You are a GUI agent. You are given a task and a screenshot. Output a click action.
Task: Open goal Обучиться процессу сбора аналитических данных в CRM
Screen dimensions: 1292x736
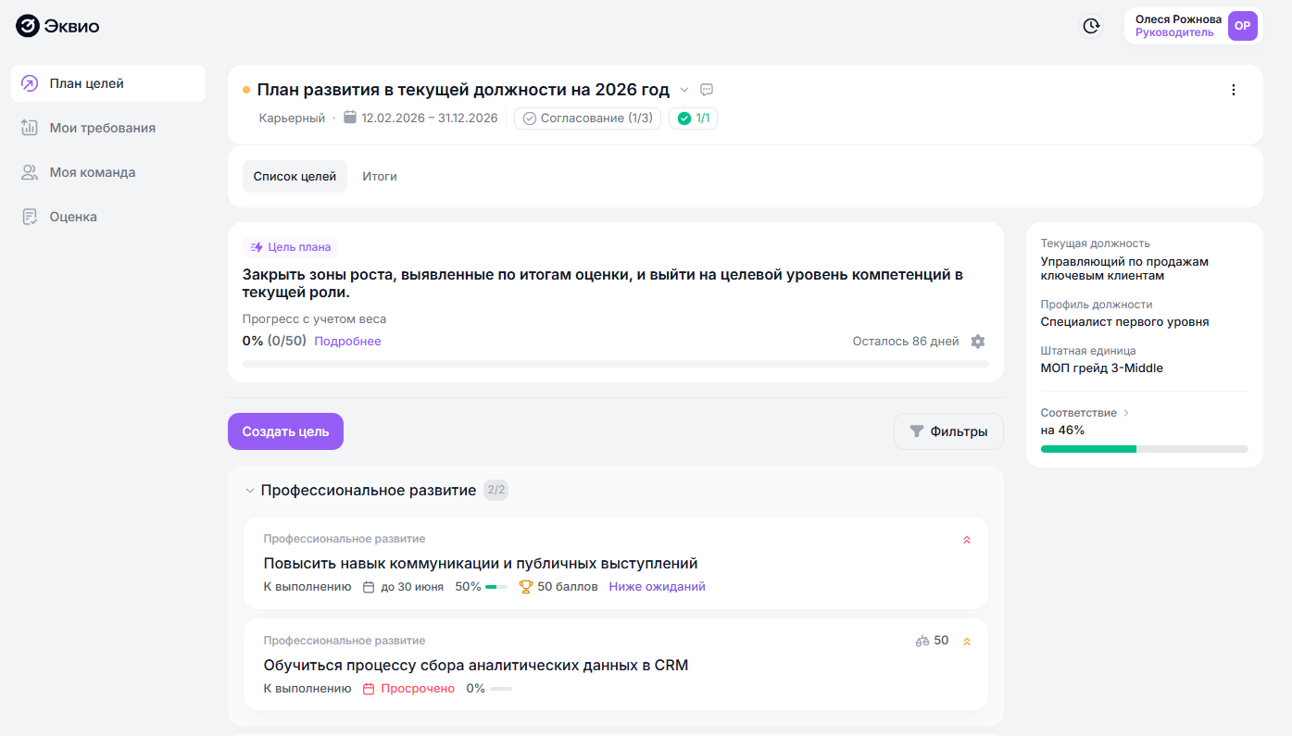click(476, 666)
